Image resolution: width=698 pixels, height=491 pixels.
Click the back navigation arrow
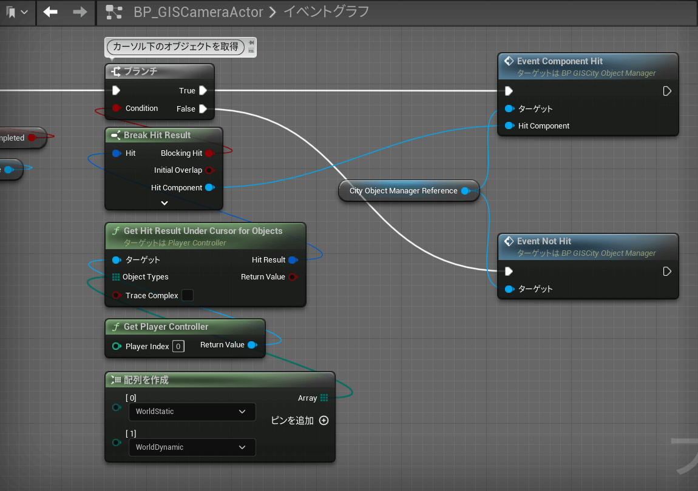(50, 12)
